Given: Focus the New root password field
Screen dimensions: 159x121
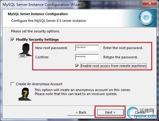Looking at the screenshot, I should (x=87, y=48).
